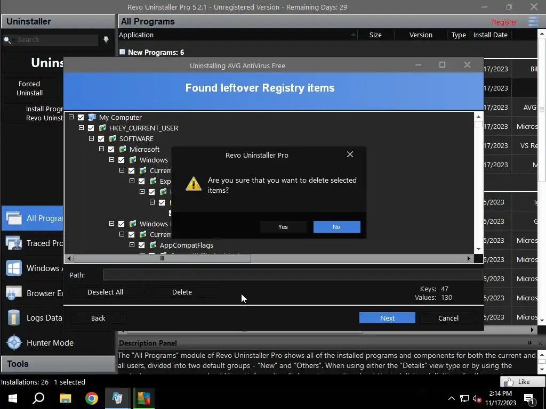Click the Path input field
Screen dimensions: 546x409
point(293,275)
